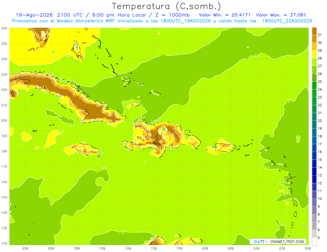Click the color bar legend value 18
This screenshot has height=252, width=327.
pos(320,136)
